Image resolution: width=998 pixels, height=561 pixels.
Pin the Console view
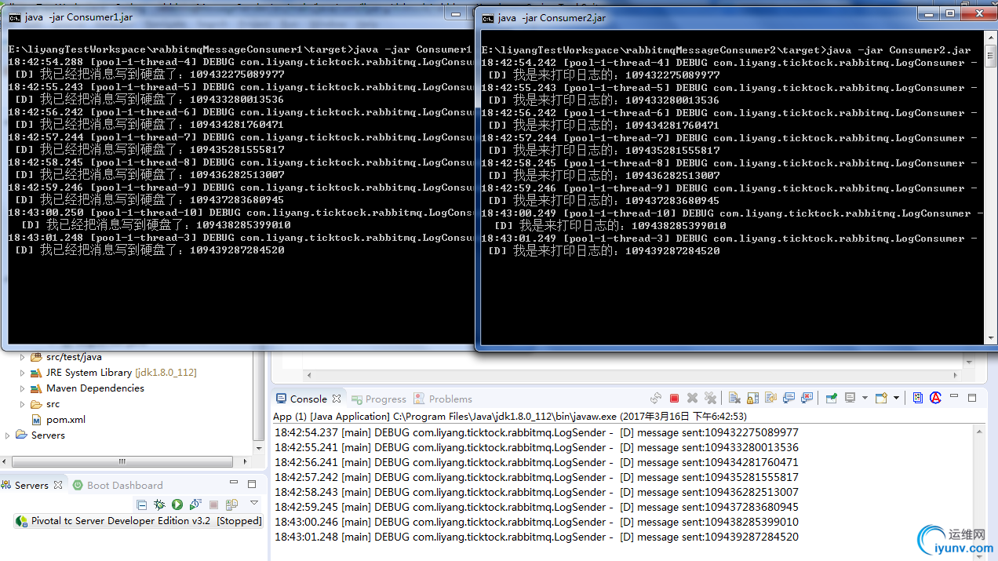[832, 399]
